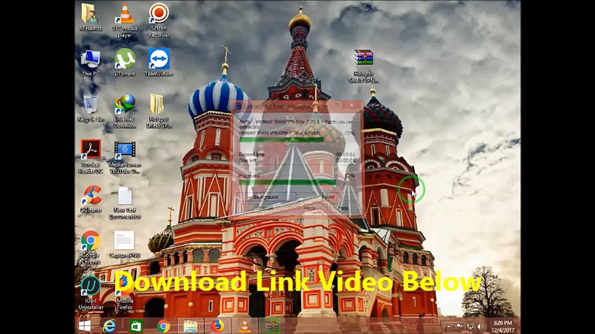Screen dimensions: 595x334
Task: Open Internet Download Manager shortcut
Action: click(x=124, y=105)
